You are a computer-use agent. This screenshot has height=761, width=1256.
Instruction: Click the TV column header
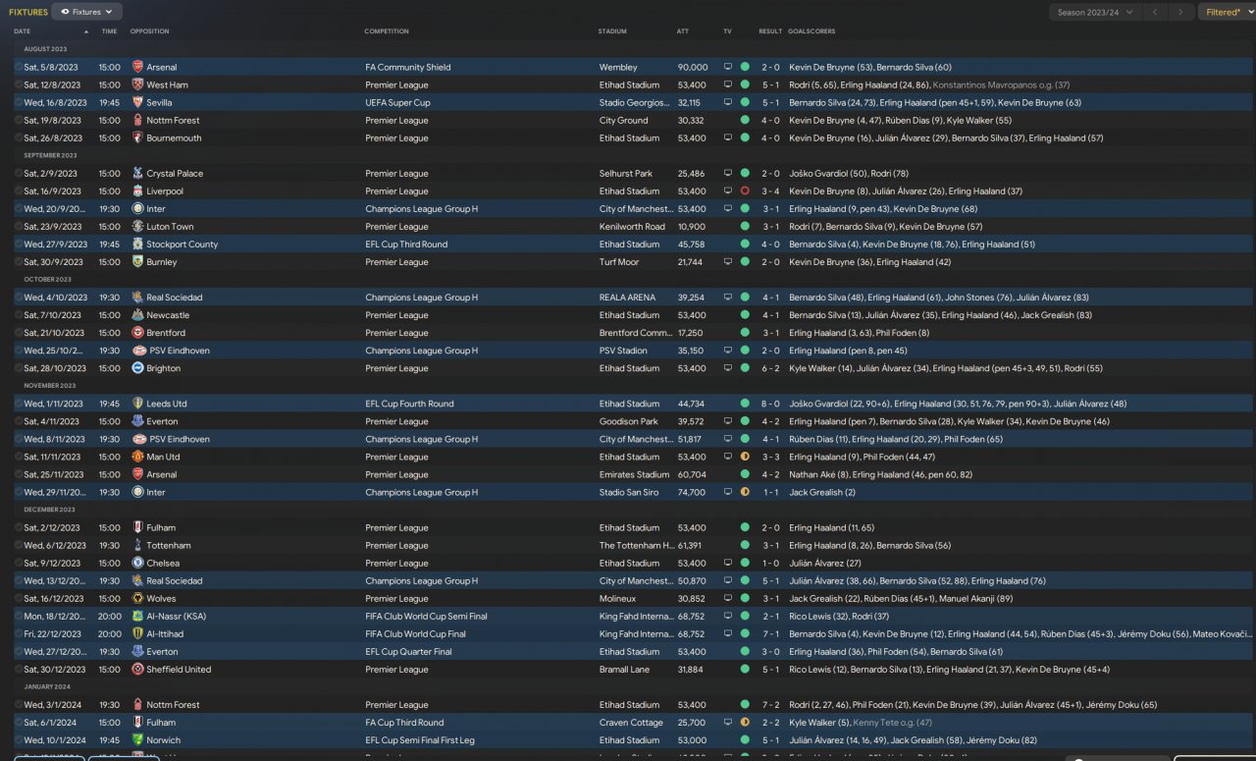(x=728, y=31)
